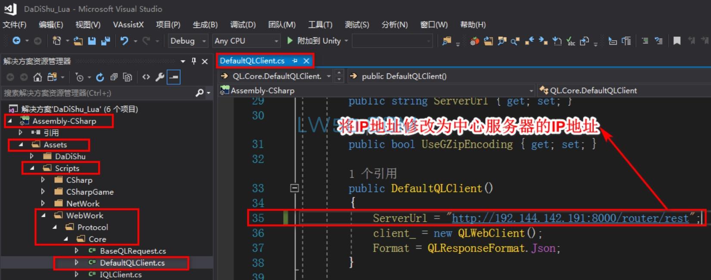711x280 pixels.
Task: Expand the NetWork folder in tree
Action: pos(43,204)
